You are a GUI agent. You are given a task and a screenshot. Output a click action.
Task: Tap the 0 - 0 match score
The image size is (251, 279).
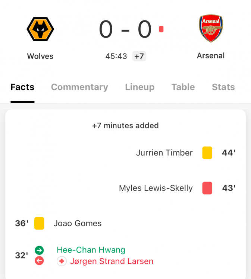tap(125, 29)
